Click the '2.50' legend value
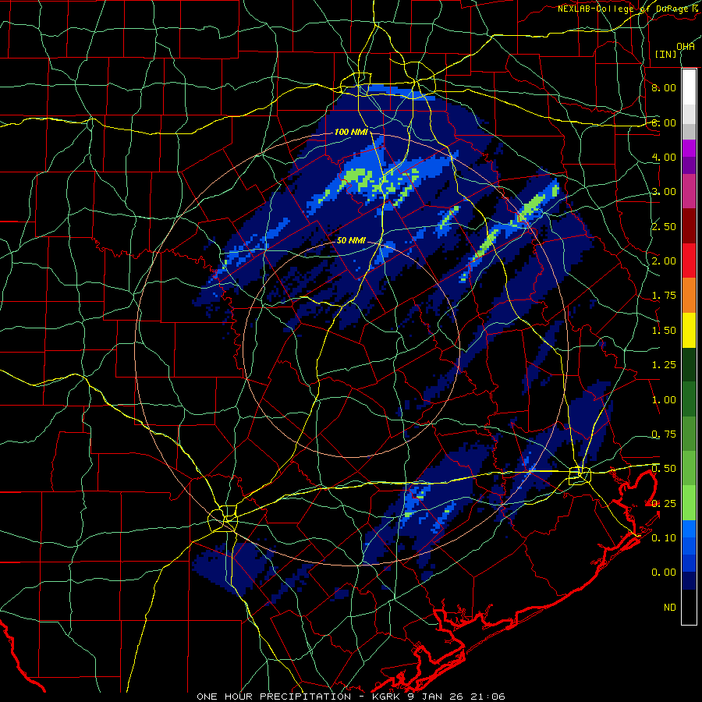This screenshot has height=702, width=702. coord(664,226)
